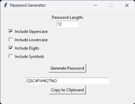Close the Password Generator window
Image resolution: width=135 pixels, height=104 pixels.
click(x=127, y=5)
